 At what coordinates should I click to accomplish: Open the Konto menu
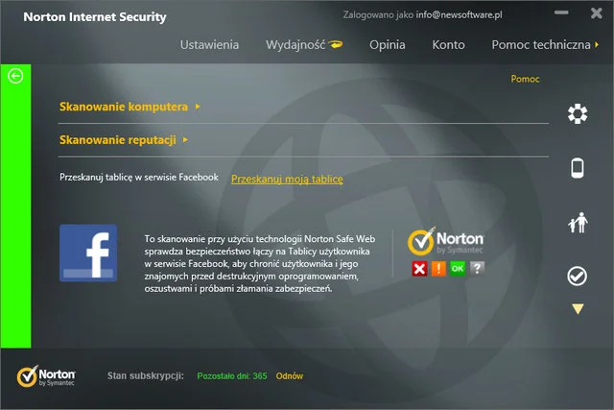click(448, 45)
